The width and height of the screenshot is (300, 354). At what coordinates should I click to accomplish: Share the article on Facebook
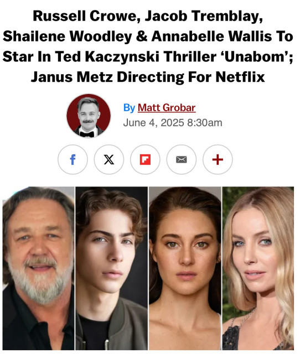[x=73, y=159]
